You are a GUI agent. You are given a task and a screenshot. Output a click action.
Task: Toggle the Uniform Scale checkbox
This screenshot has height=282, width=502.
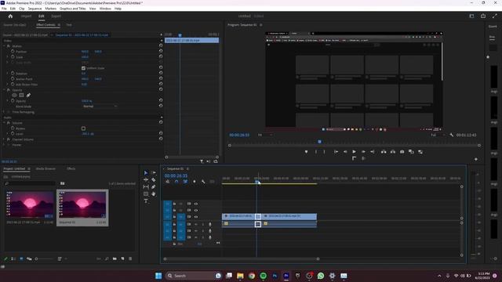84,68
